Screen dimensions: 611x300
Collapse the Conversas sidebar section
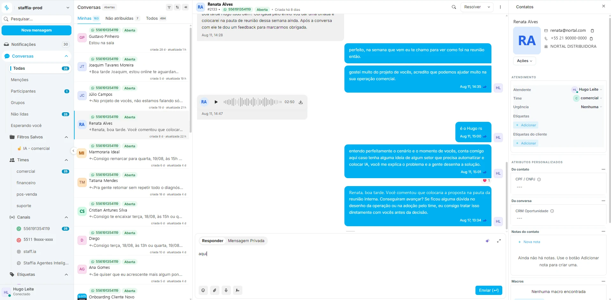click(x=66, y=56)
